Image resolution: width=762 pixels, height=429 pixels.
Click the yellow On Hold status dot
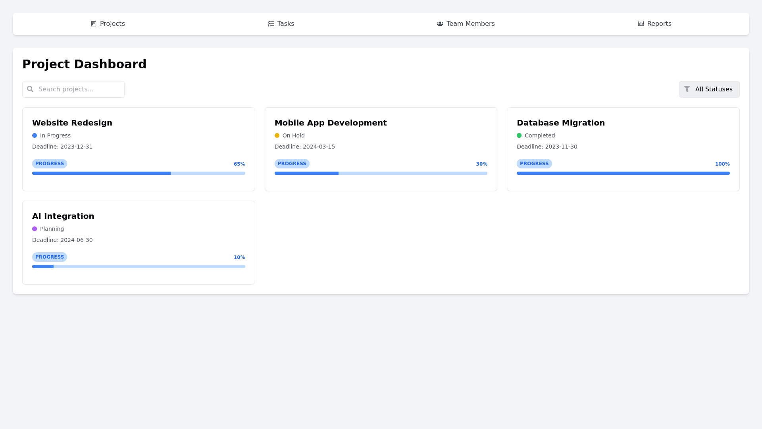[x=277, y=135]
